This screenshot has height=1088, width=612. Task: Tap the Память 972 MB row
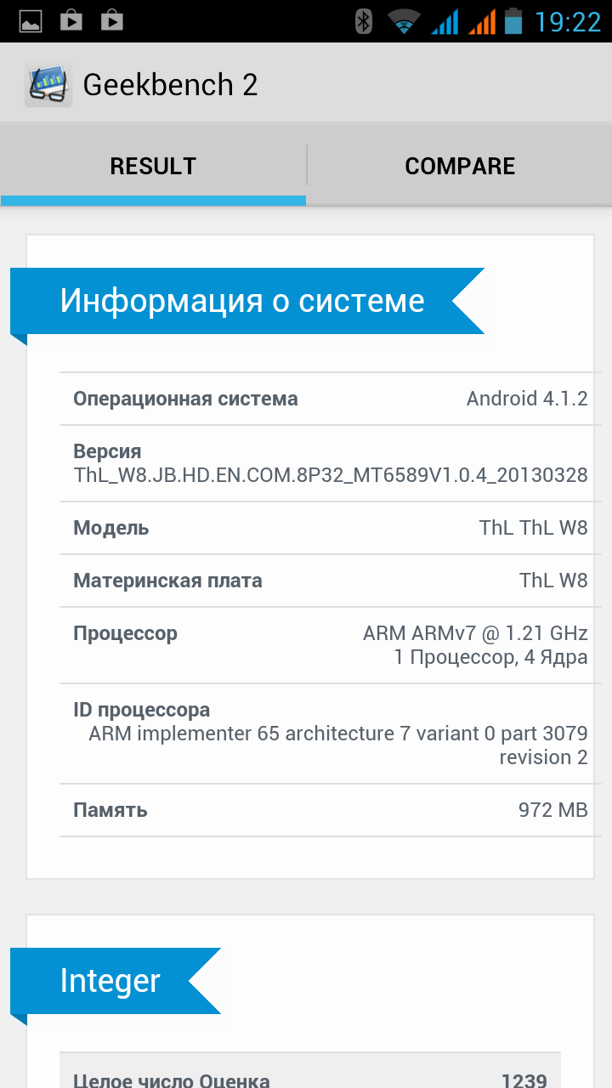pyautogui.click(x=330, y=810)
